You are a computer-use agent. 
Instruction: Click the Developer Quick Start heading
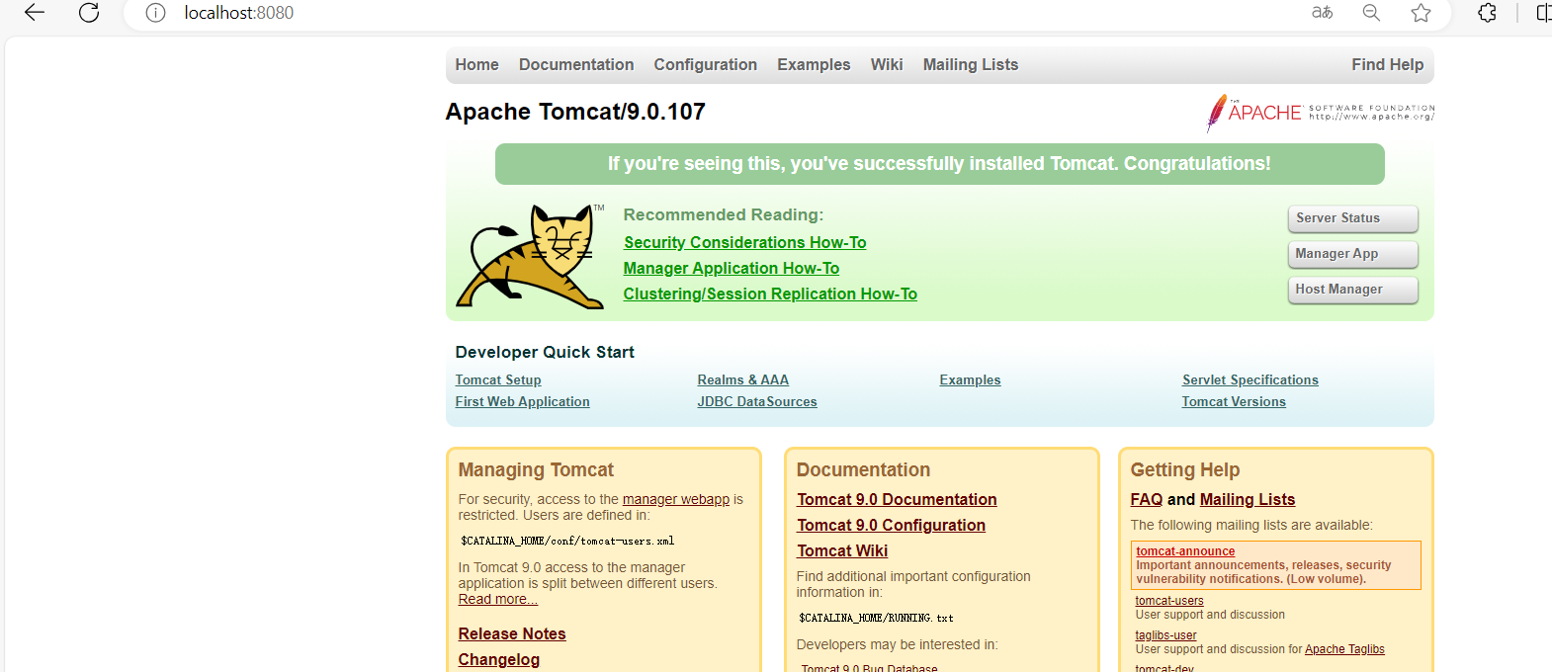coord(545,352)
